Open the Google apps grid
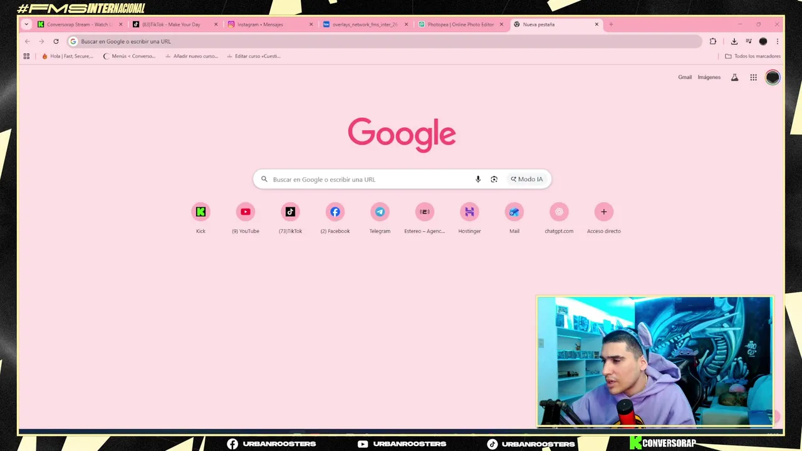This screenshot has height=451, width=802. pos(754,77)
